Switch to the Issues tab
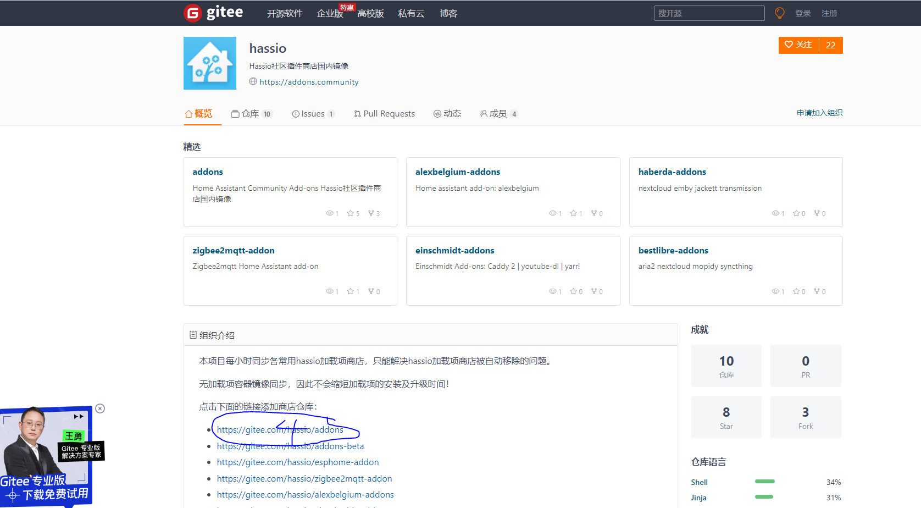The image size is (921, 508). [x=313, y=113]
